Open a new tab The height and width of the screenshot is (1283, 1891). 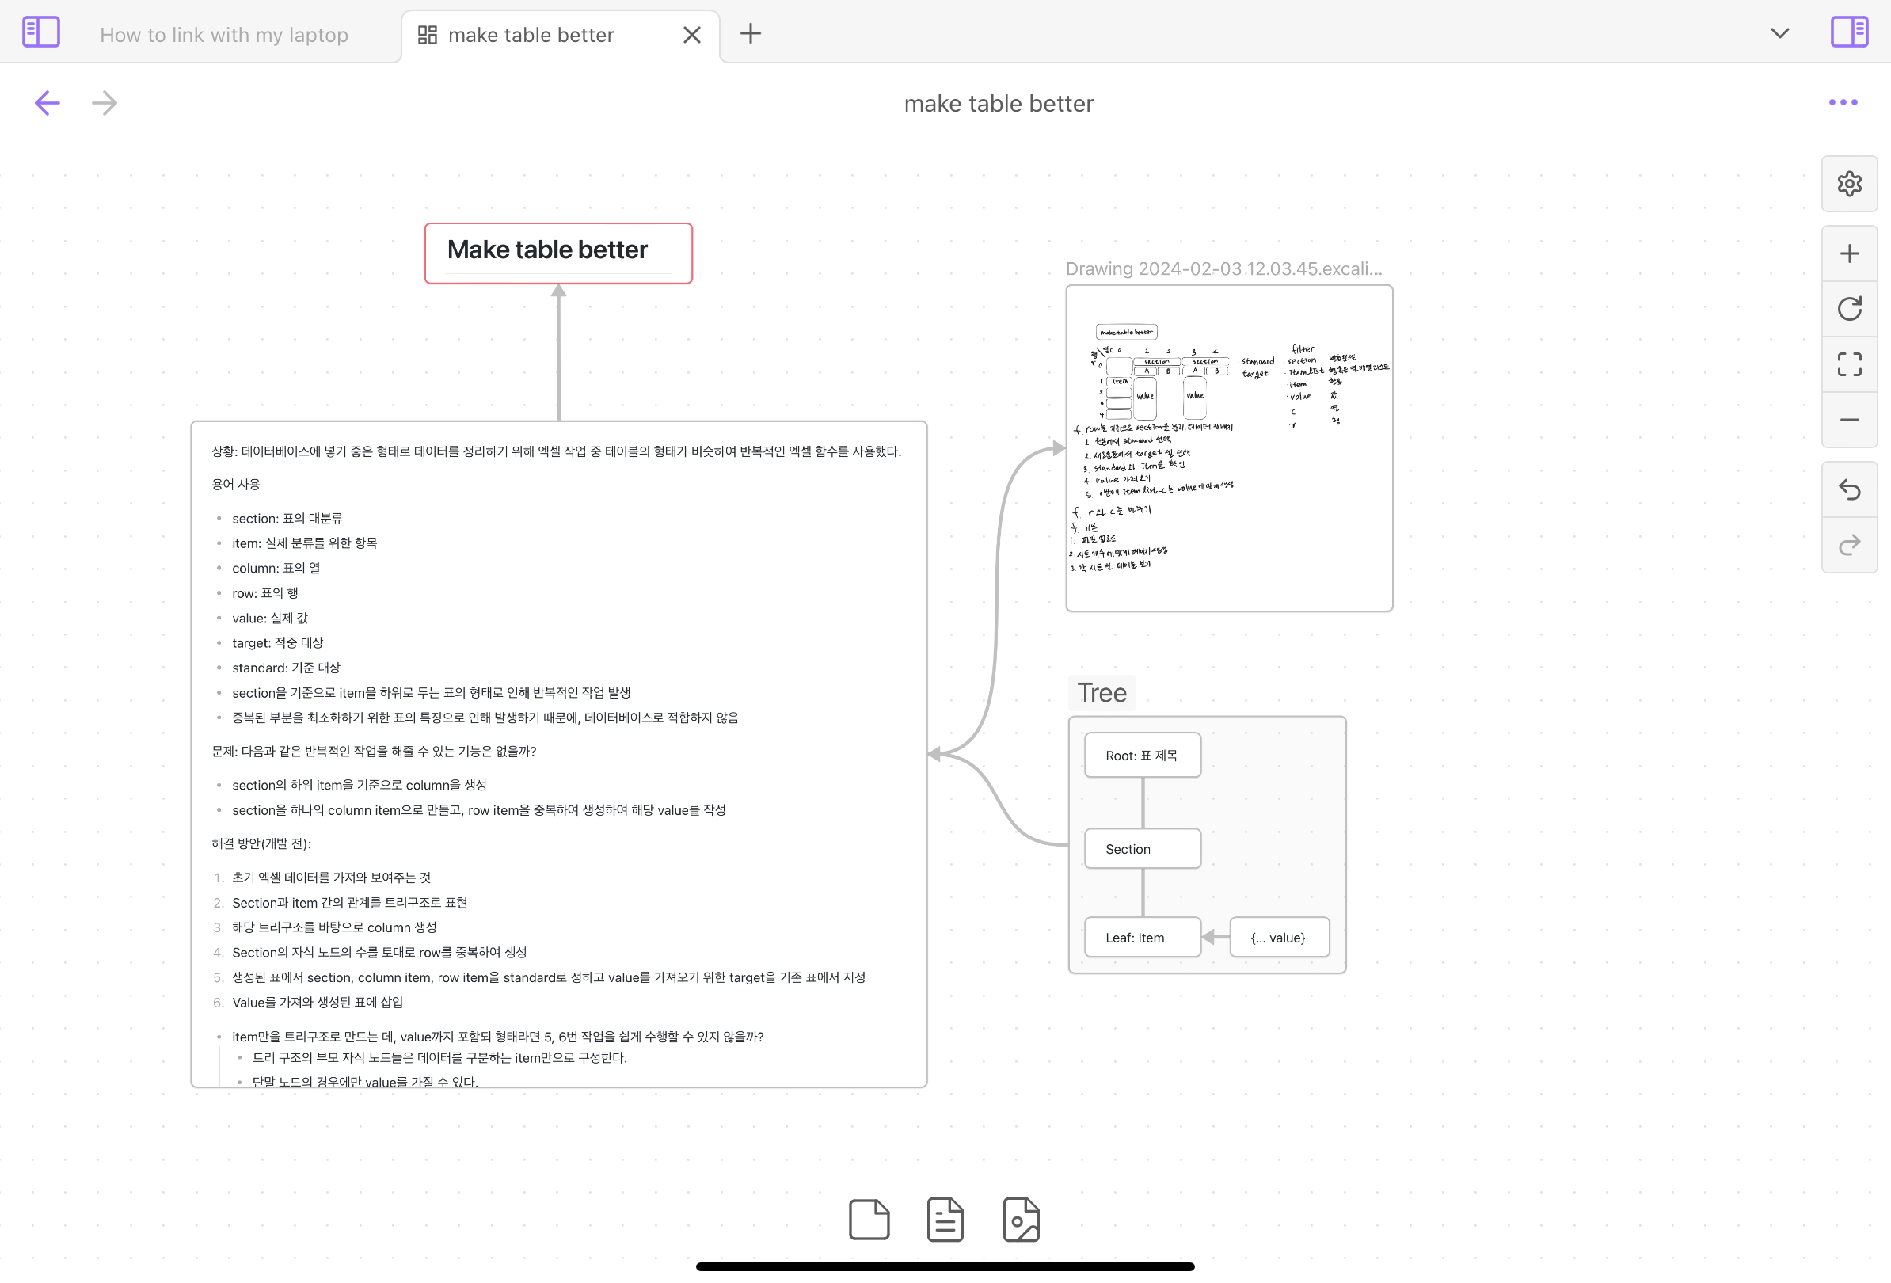point(750,33)
